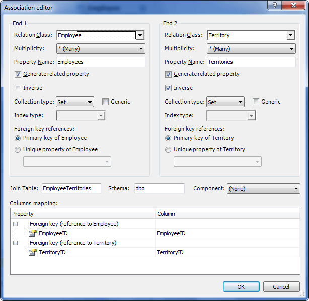Enable Inverse checkbox for End 1
This screenshot has height=301, width=309.
point(18,88)
